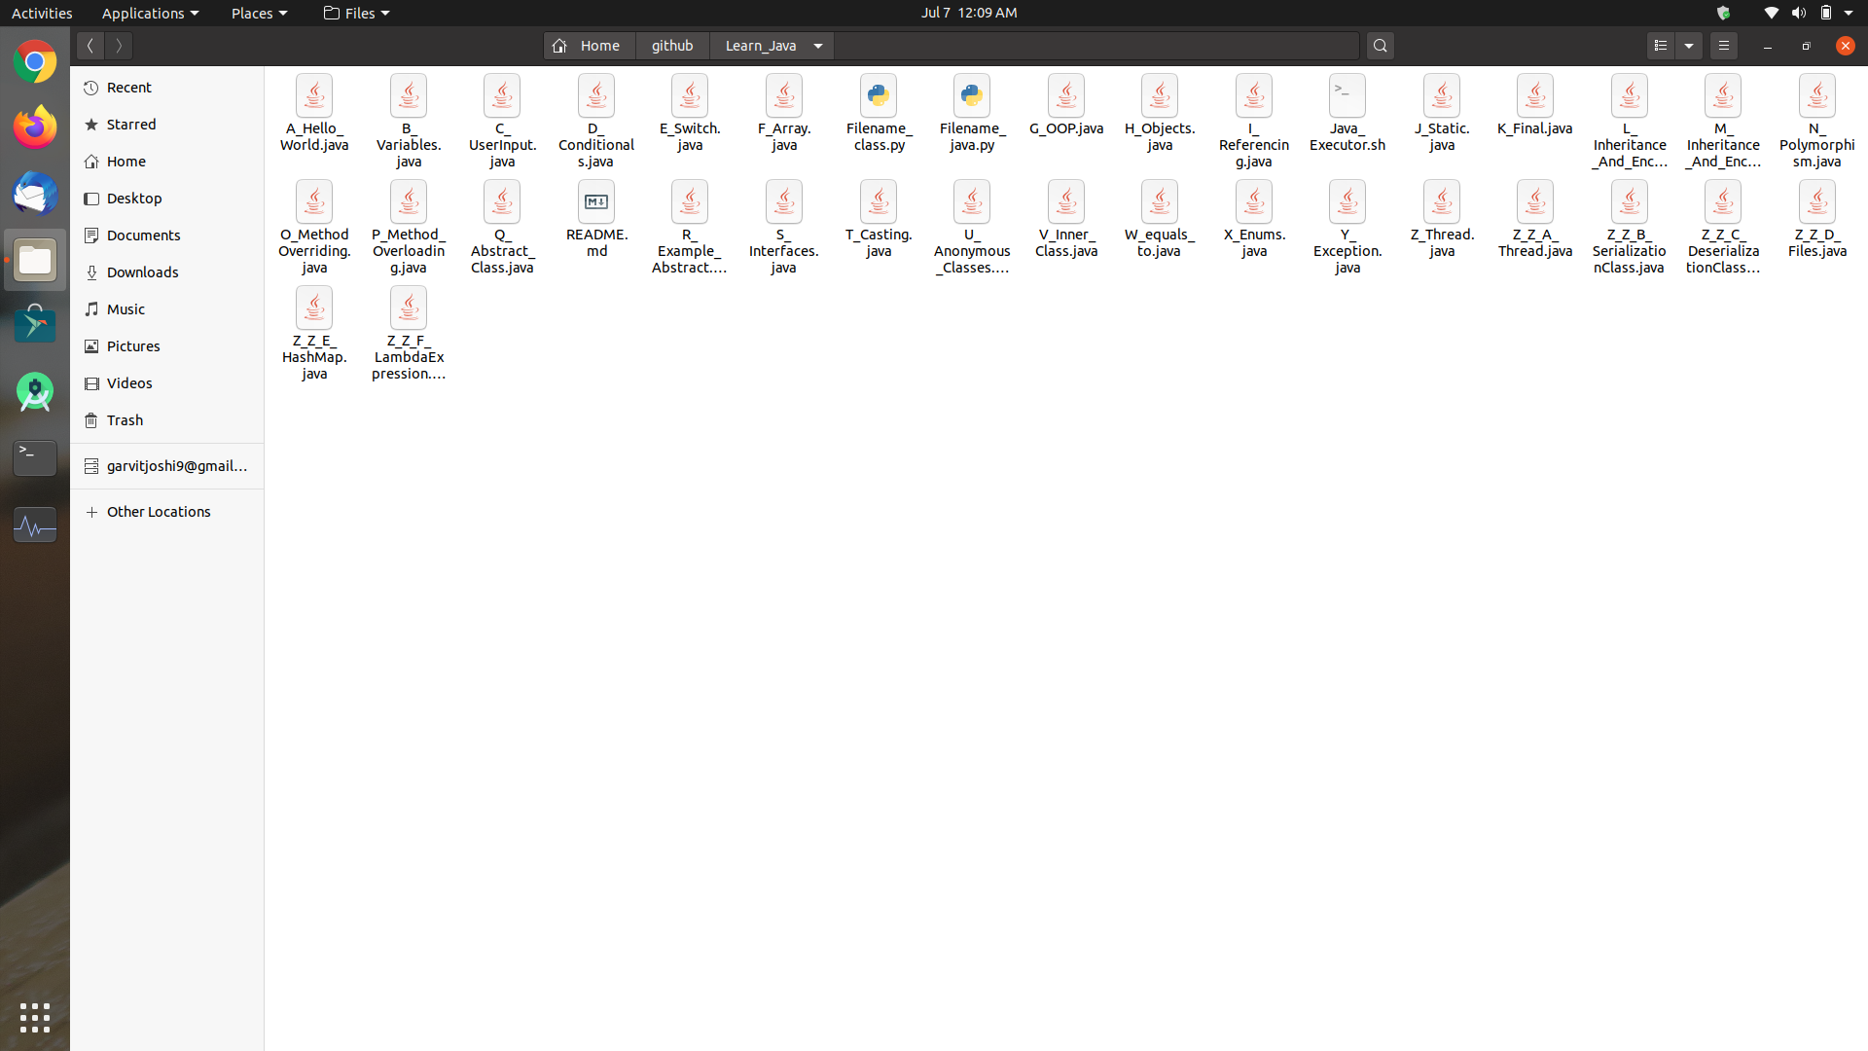Go back with the back arrow
Screen dimensions: 1868x1051
(90, 46)
